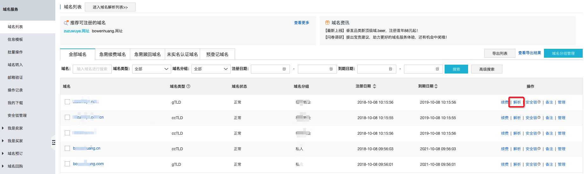
Task: Tick the checkbox of the 10:15:56 ccTLD row
Action: pos(67,133)
